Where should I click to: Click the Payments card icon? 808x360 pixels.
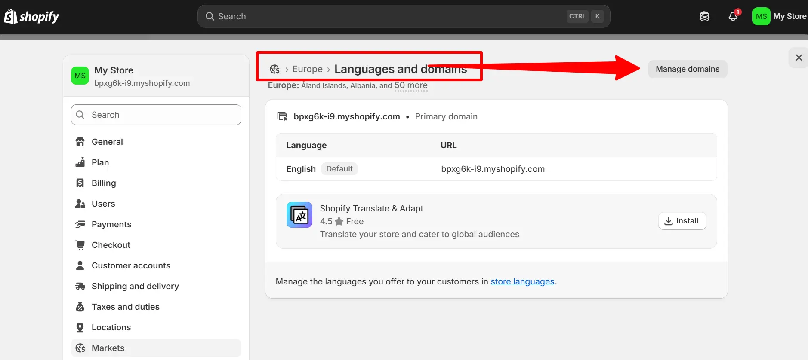(80, 224)
